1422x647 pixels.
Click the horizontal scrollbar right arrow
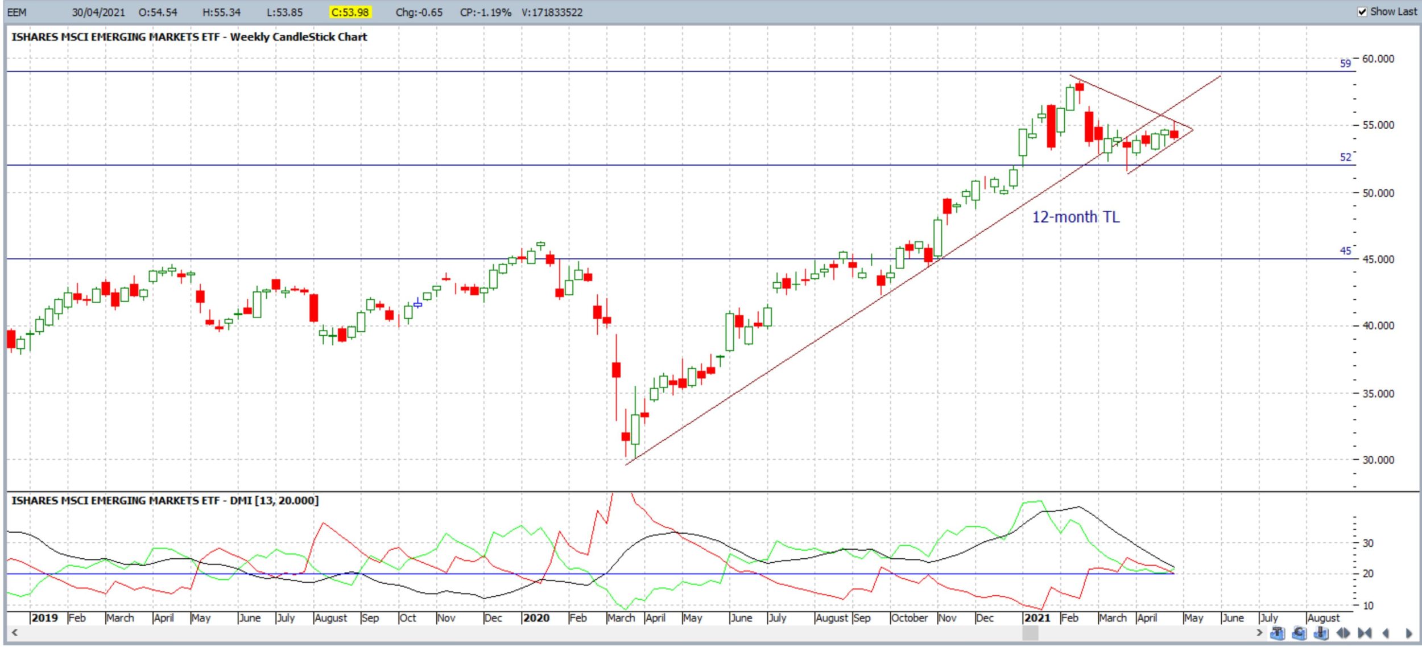coord(1259,632)
